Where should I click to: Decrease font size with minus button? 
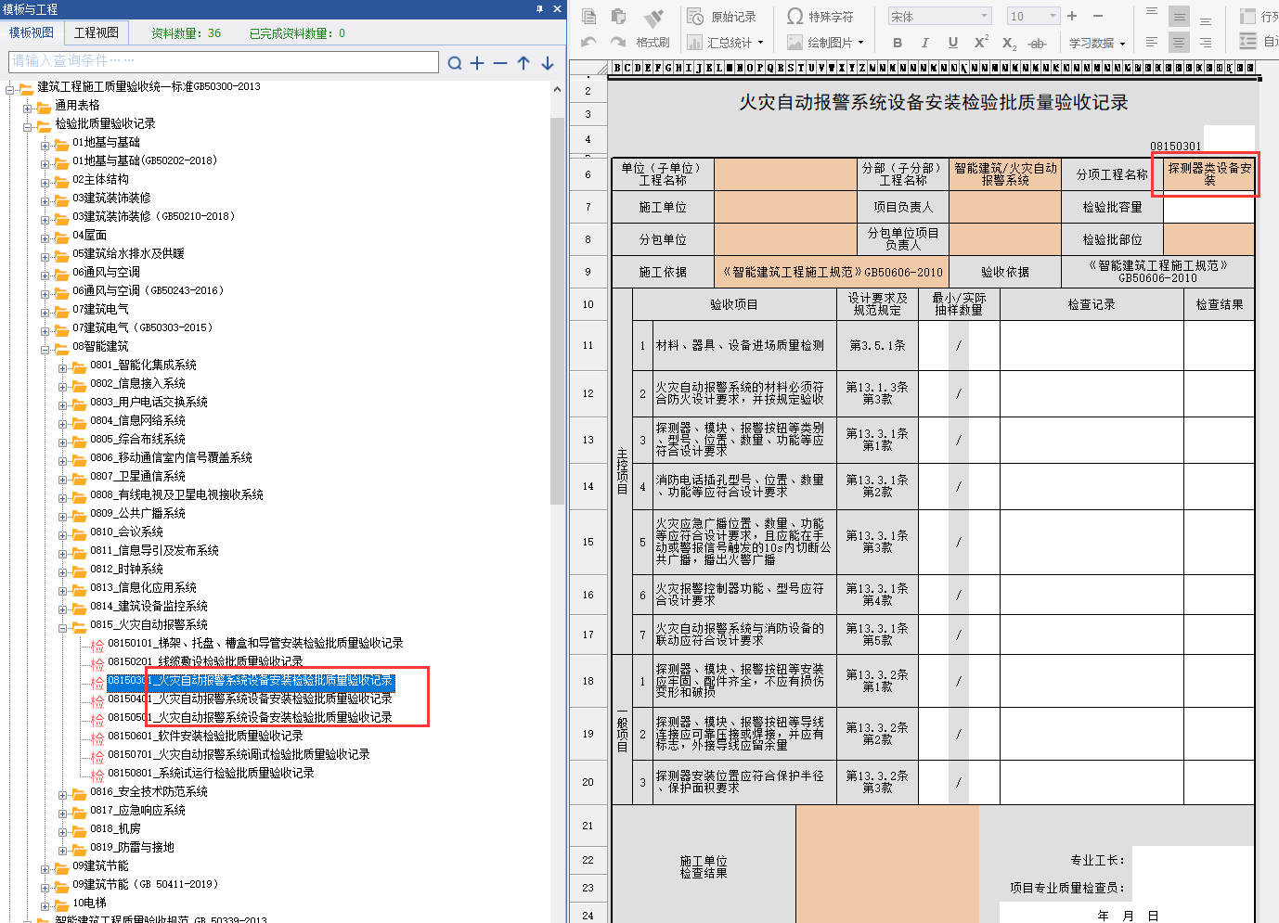click(x=1098, y=16)
